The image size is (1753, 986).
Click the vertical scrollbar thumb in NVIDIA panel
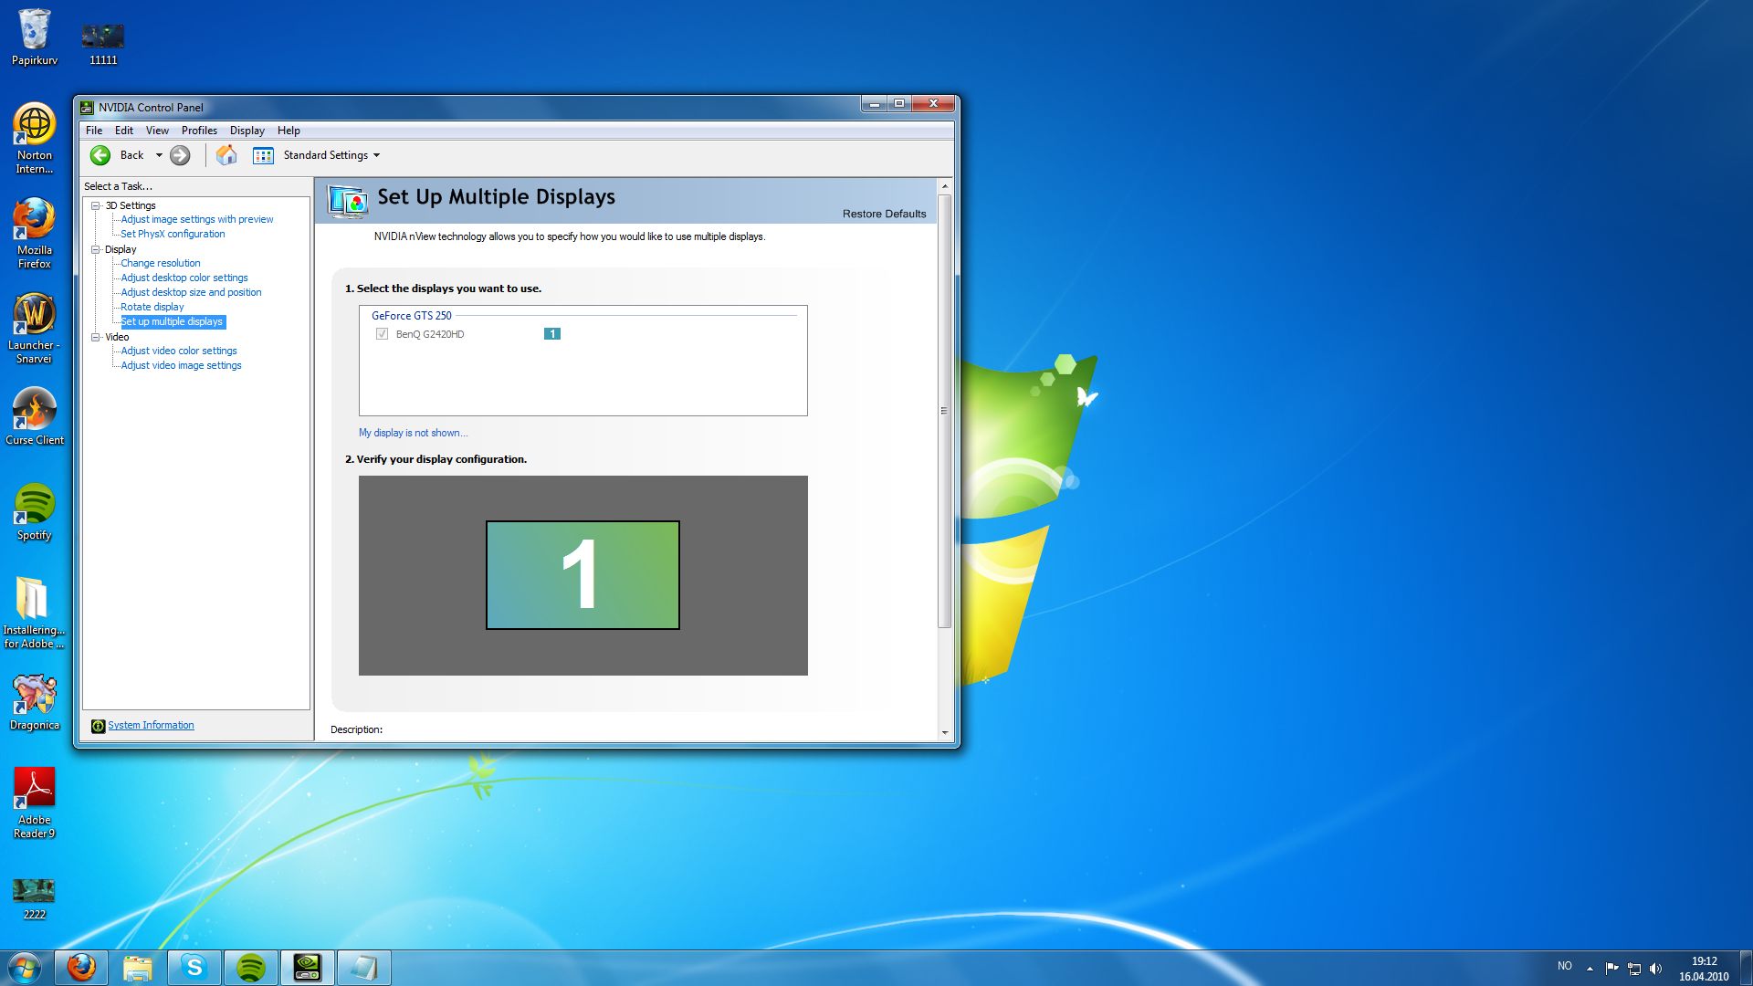pyautogui.click(x=944, y=411)
